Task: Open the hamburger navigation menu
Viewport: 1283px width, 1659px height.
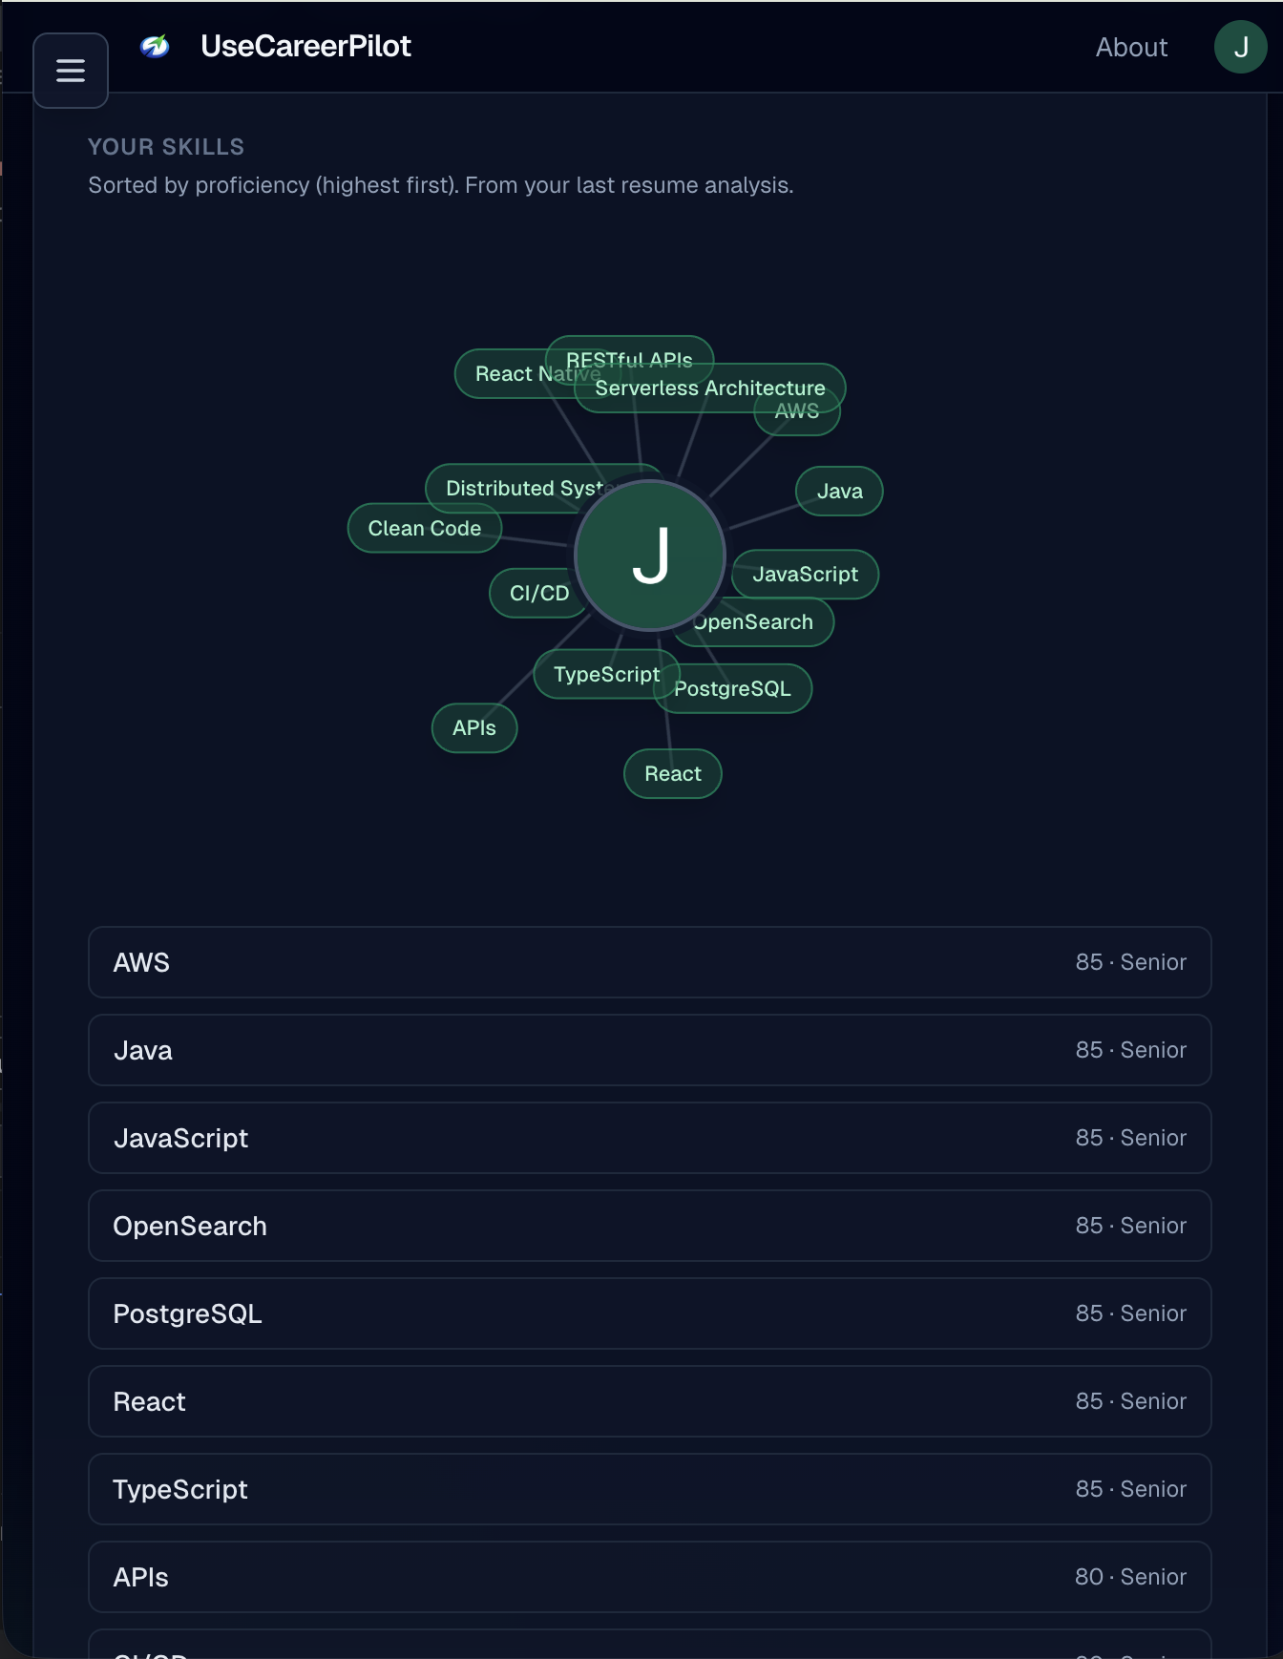Action: [x=71, y=70]
